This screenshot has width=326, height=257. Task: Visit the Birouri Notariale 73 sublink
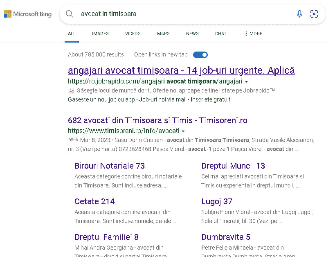click(110, 166)
